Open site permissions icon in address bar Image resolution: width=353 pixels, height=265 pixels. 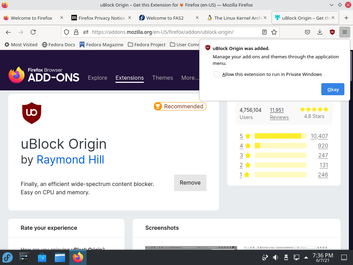click(86, 32)
